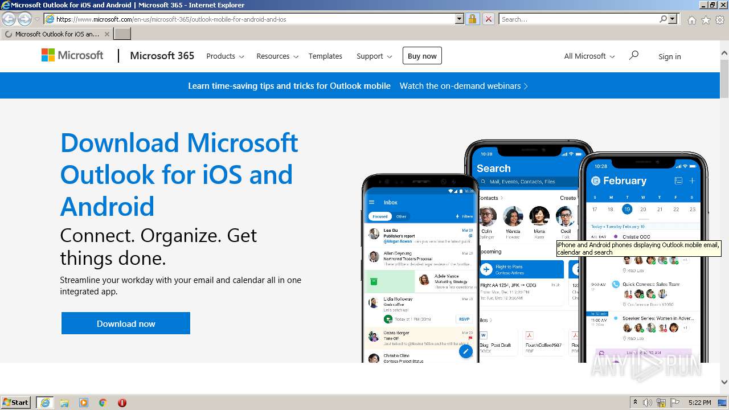Click the volume speaker tray icon
The width and height of the screenshot is (729, 410).
tap(648, 403)
